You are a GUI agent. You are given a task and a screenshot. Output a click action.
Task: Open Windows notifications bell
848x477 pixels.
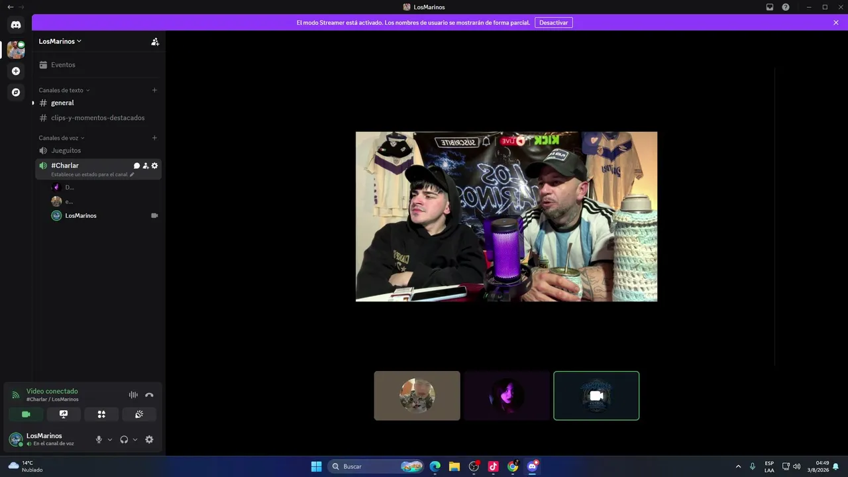click(x=836, y=466)
